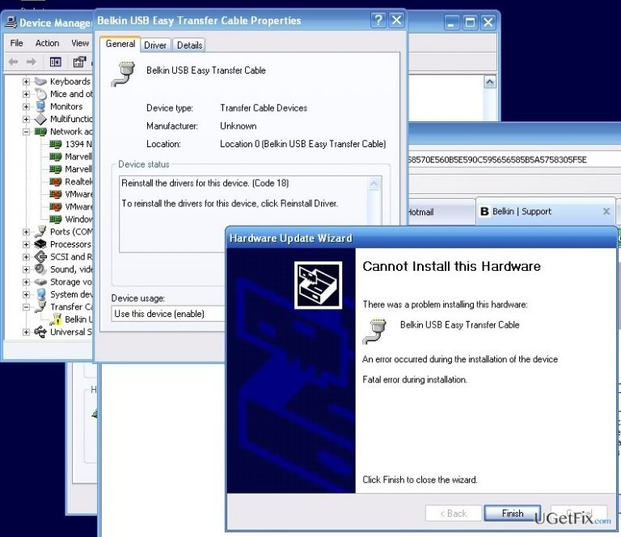
Task: Select the Multifunction adapters icon
Action: [40, 119]
